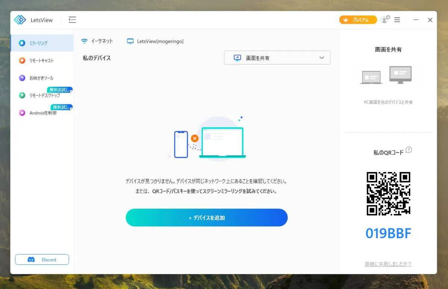The width and height of the screenshot is (448, 289).
Task: Click the 私のデバイス heading
Action: [x=97, y=58]
